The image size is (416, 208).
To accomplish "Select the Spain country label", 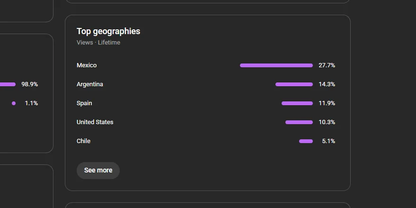I will pyautogui.click(x=84, y=103).
